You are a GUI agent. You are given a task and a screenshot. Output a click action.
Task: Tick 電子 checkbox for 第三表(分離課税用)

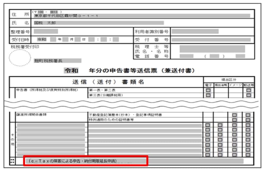pos(208,95)
